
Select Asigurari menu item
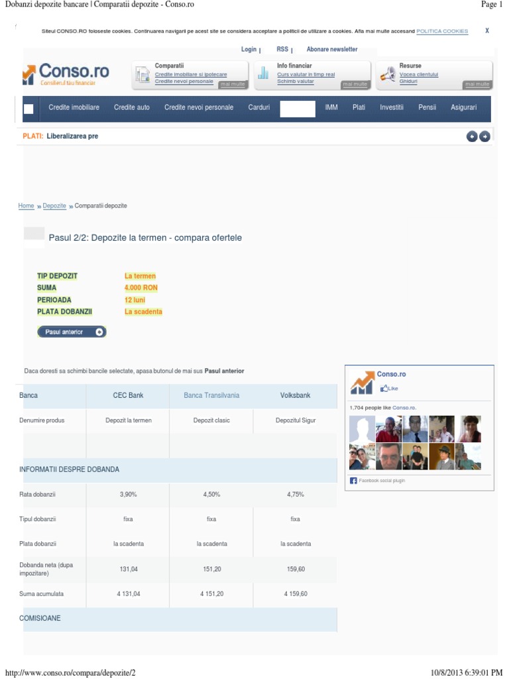click(x=463, y=107)
